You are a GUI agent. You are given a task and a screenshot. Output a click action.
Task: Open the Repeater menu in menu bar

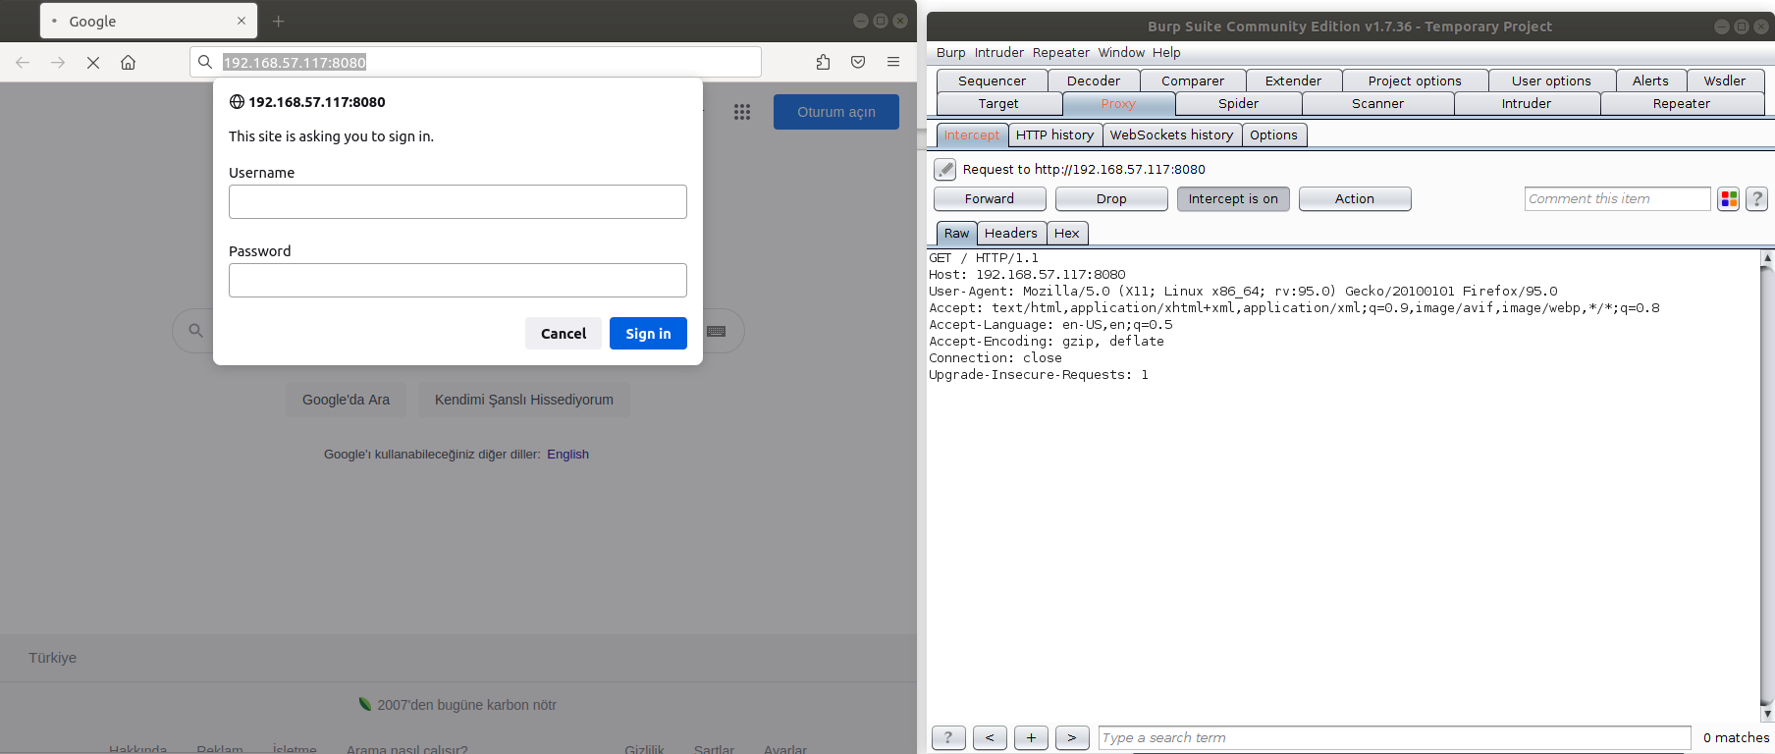click(1061, 52)
